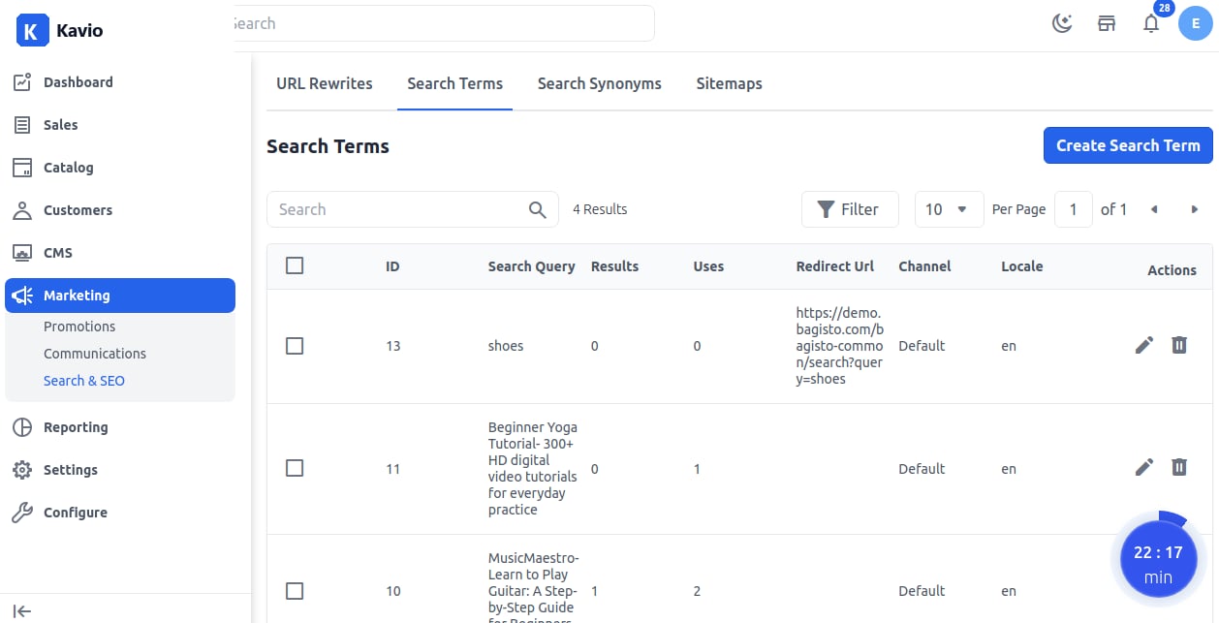Click the CMS monitor icon
1219x623 pixels.
22,253
